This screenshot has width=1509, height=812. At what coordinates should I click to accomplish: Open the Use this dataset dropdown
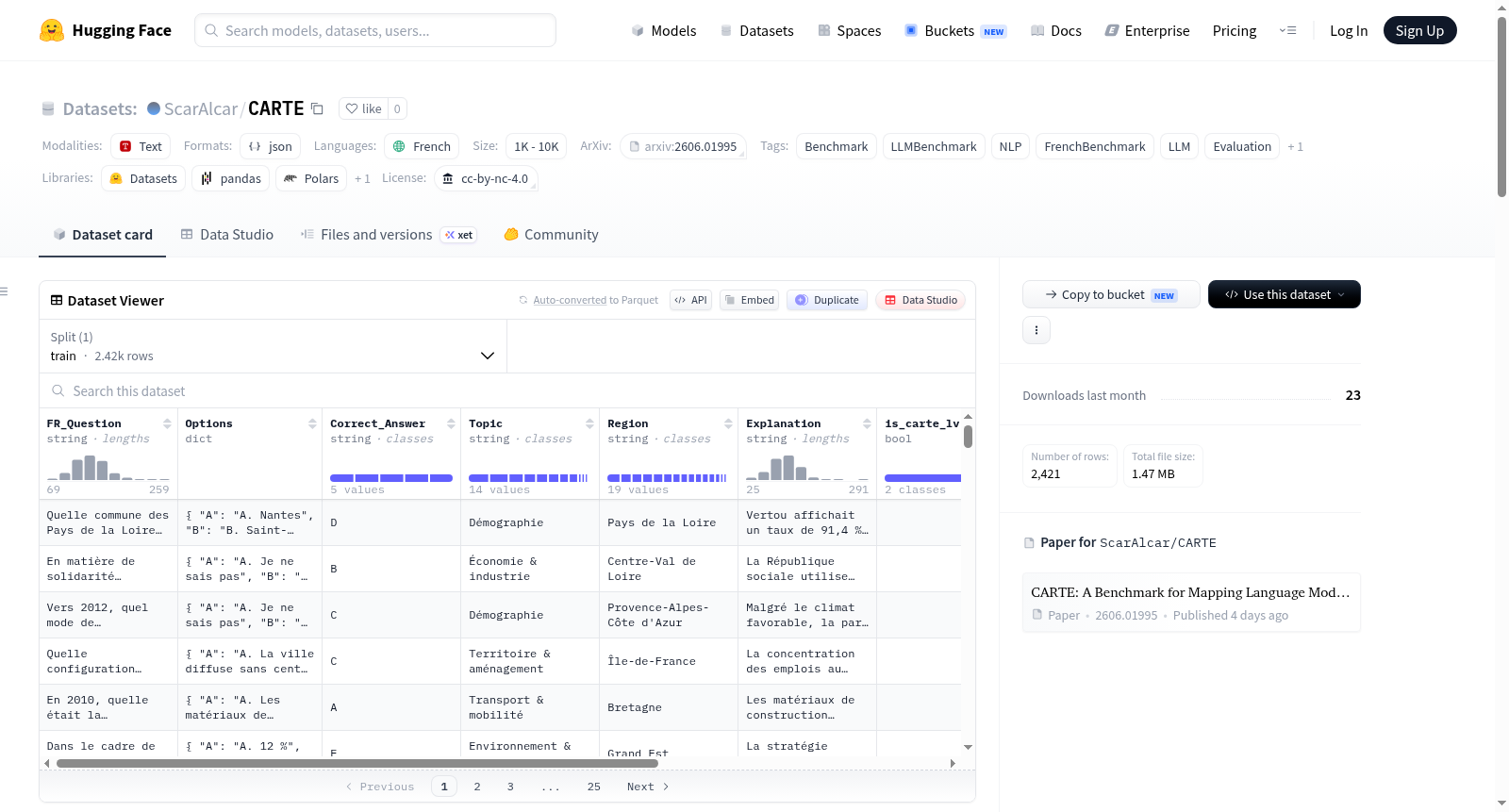[1284, 294]
